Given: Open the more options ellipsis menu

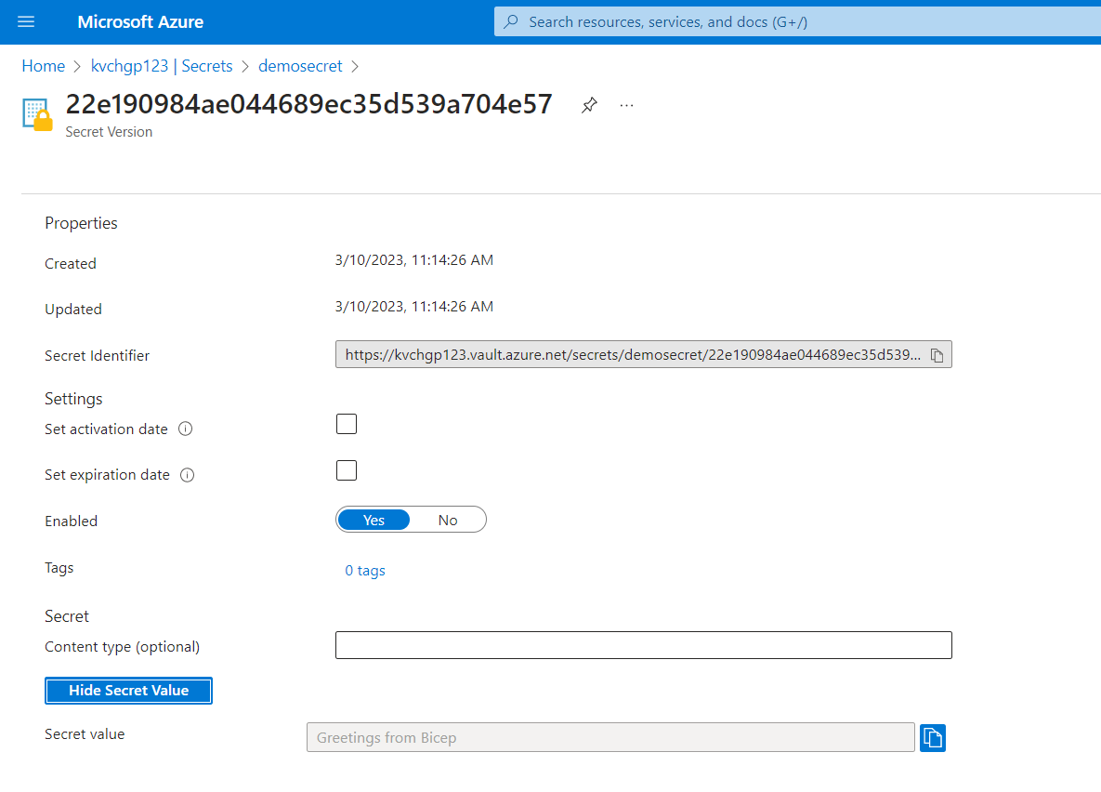Looking at the screenshot, I should [627, 105].
